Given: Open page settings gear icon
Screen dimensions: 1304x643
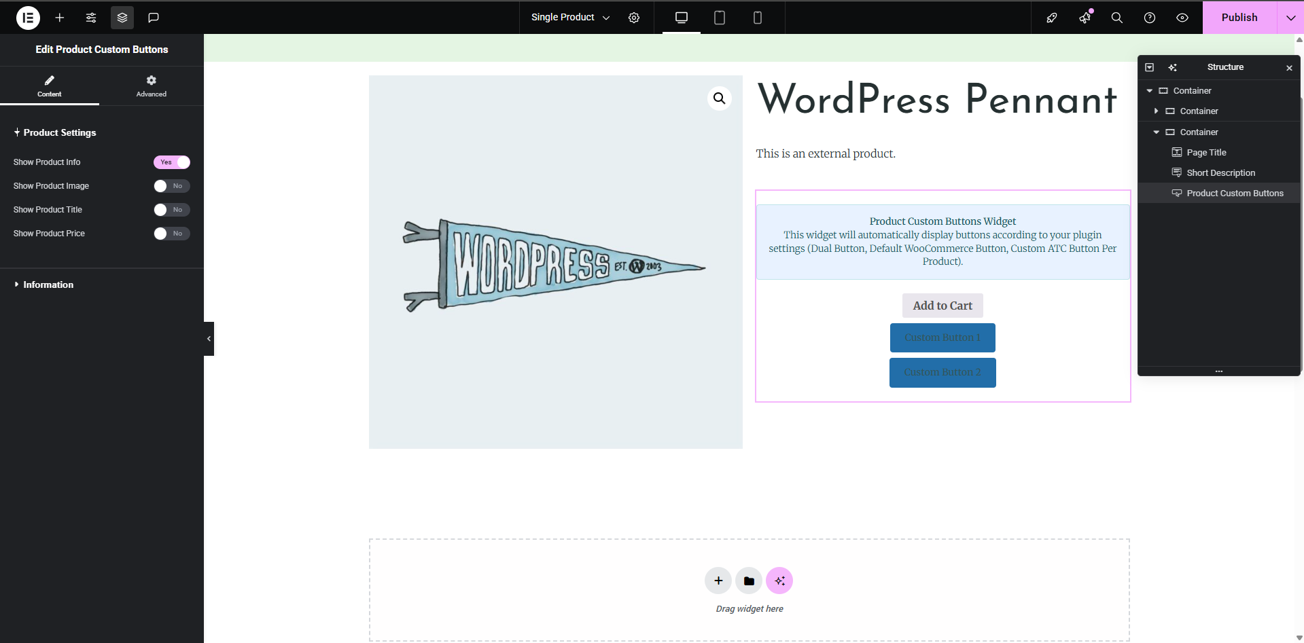Looking at the screenshot, I should pyautogui.click(x=634, y=18).
